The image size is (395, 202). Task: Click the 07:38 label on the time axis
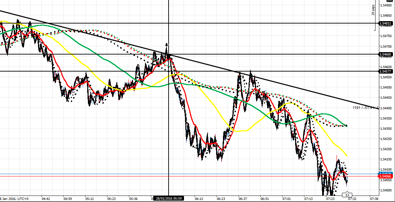pyautogui.click(x=374, y=198)
